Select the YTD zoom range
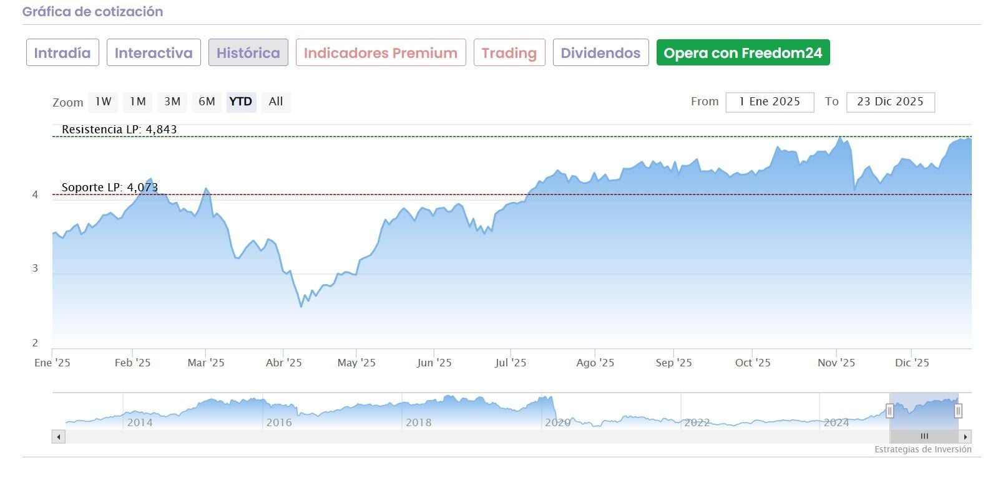The image size is (1008, 481). [x=241, y=102]
